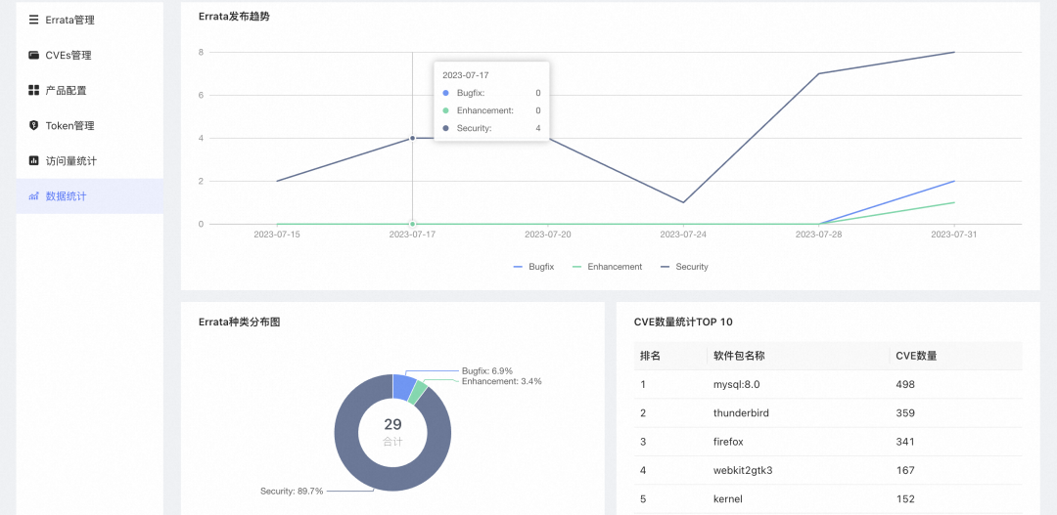Click the 152 CVE count cell
This screenshot has width=1057, height=515.
[905, 498]
